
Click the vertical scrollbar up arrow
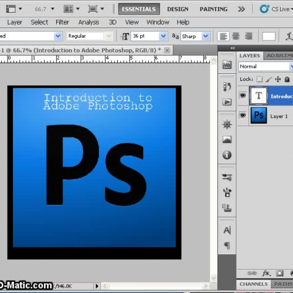pyautogui.click(x=214, y=60)
